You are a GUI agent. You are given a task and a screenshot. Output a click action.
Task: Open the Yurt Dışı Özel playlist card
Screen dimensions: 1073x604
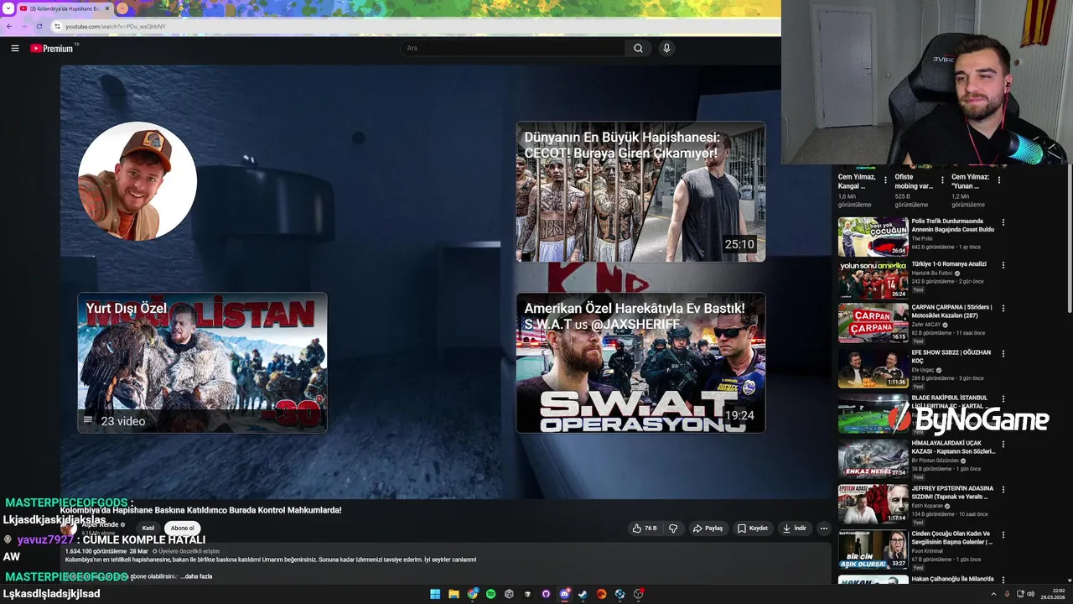click(x=202, y=362)
